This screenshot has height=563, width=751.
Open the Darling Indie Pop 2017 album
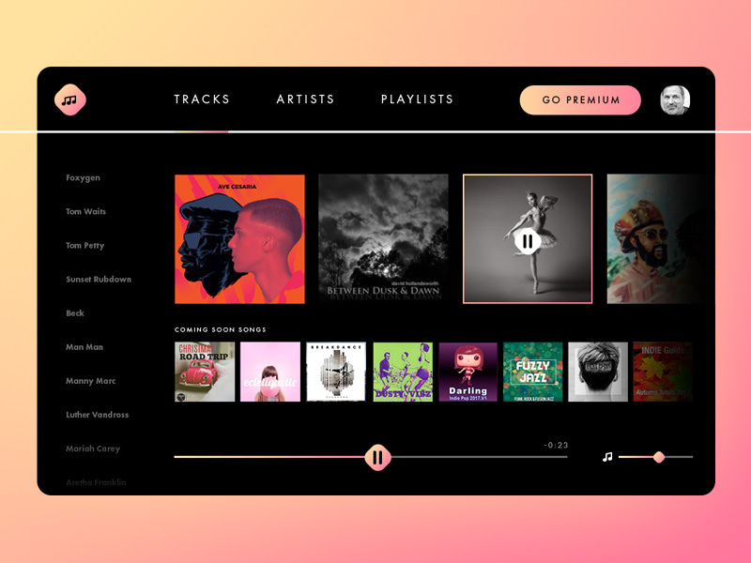pyautogui.click(x=467, y=370)
